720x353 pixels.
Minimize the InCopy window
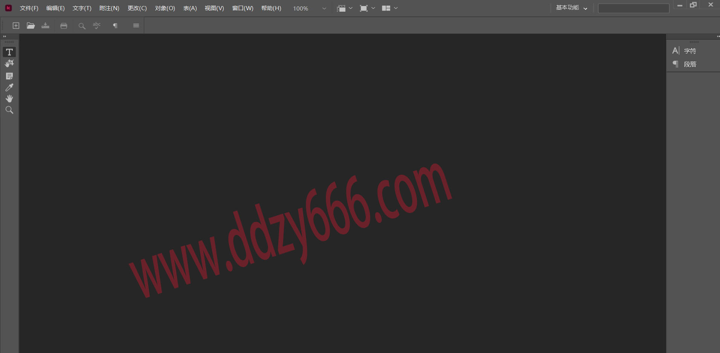coord(680,5)
